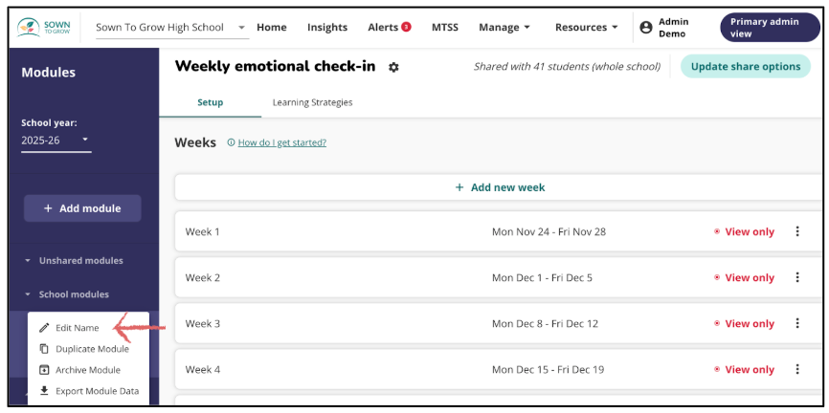Click the Add new week row
Viewport: 829px width, 413px height.
499,187
